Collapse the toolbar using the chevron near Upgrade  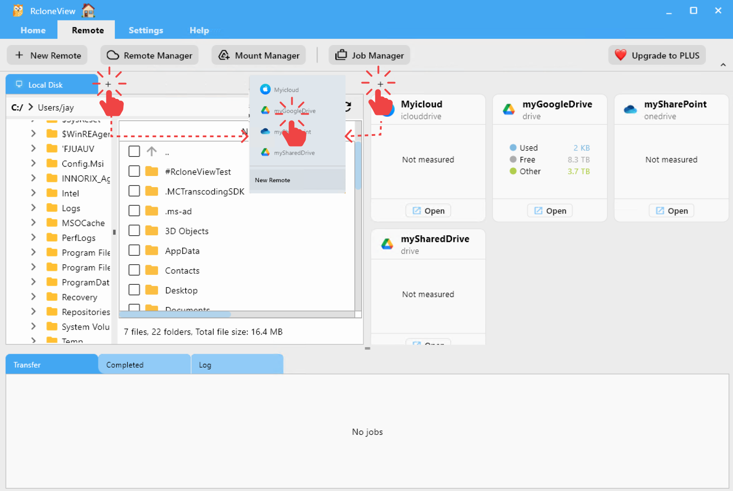[x=722, y=65]
